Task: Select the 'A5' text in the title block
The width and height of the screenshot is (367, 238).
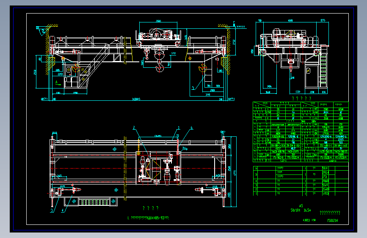Action: (x=301, y=206)
